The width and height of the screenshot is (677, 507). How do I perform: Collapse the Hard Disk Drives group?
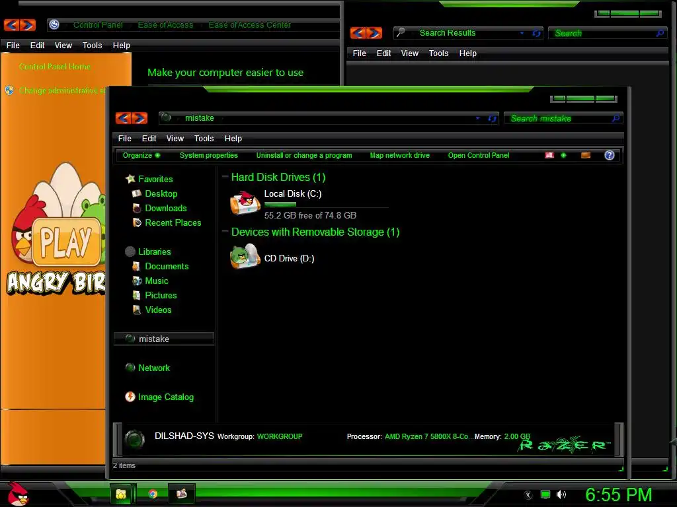(x=225, y=176)
